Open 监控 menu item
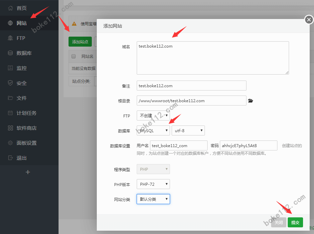Screen dimensions: 314x234 click(29, 68)
